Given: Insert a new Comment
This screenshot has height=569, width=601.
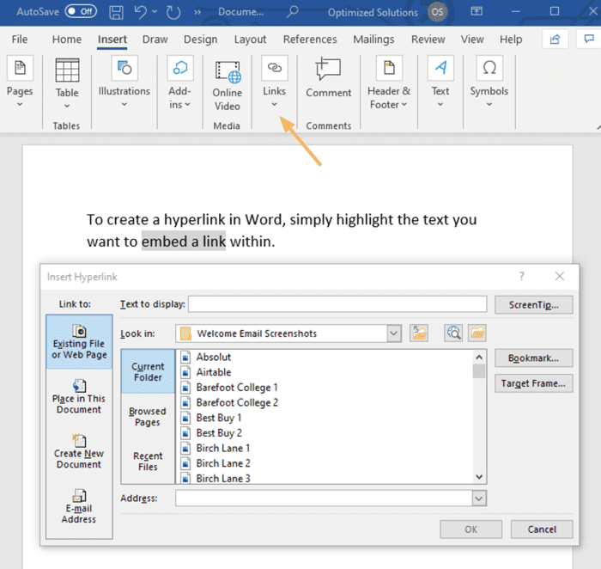Looking at the screenshot, I should point(329,78).
